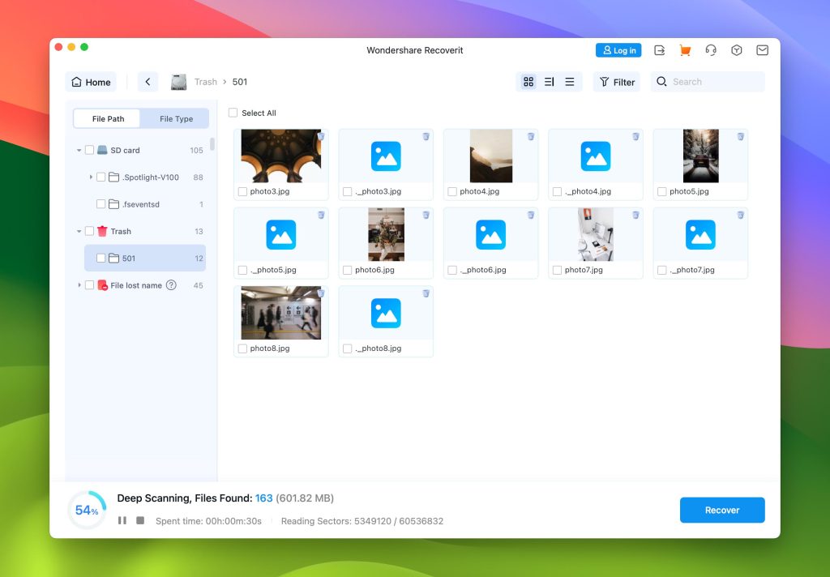
Task: Tick the SD card checkbox in sidebar
Action: 90,150
